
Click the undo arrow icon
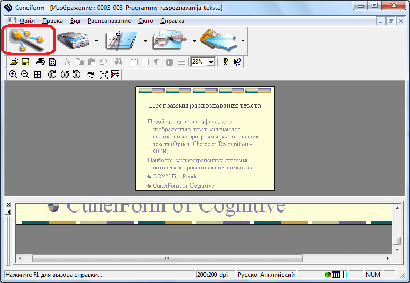coord(104,62)
